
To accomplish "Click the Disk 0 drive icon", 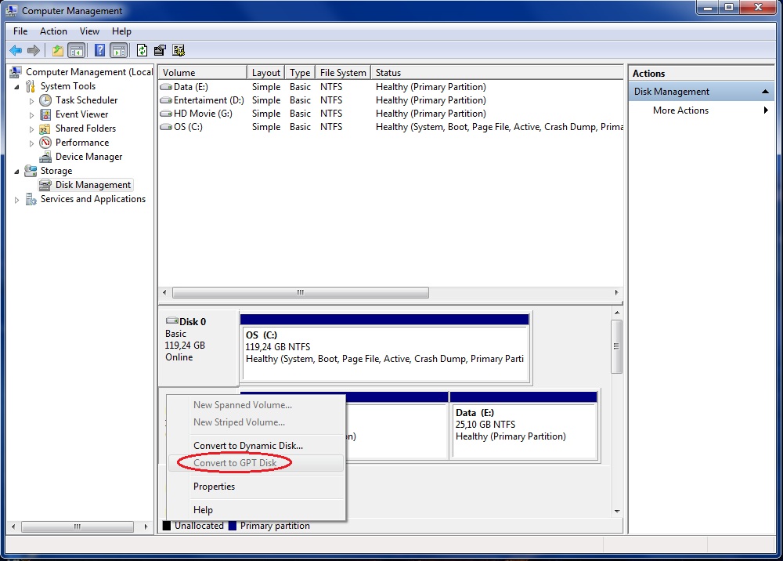I will pyautogui.click(x=172, y=320).
